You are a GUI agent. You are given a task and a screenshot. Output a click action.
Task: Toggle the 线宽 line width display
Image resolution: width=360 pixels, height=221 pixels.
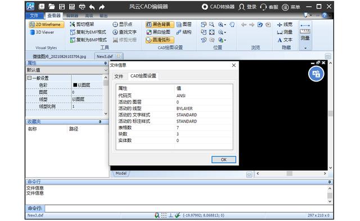[x=285, y=24]
